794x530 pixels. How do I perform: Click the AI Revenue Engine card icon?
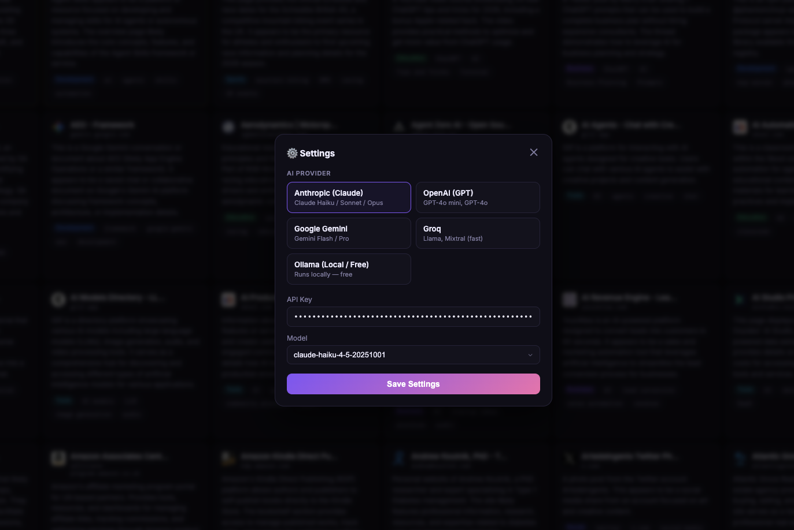570,300
